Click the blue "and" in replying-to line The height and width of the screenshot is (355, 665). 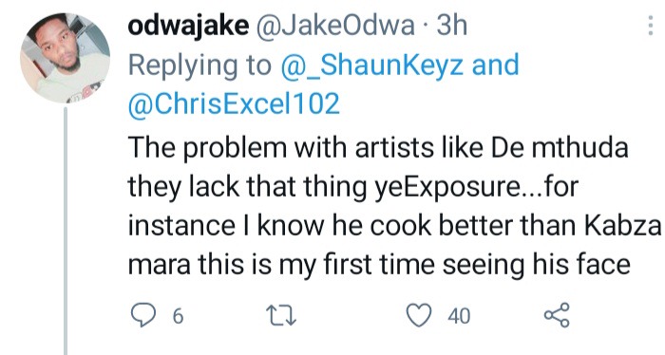[x=495, y=65]
